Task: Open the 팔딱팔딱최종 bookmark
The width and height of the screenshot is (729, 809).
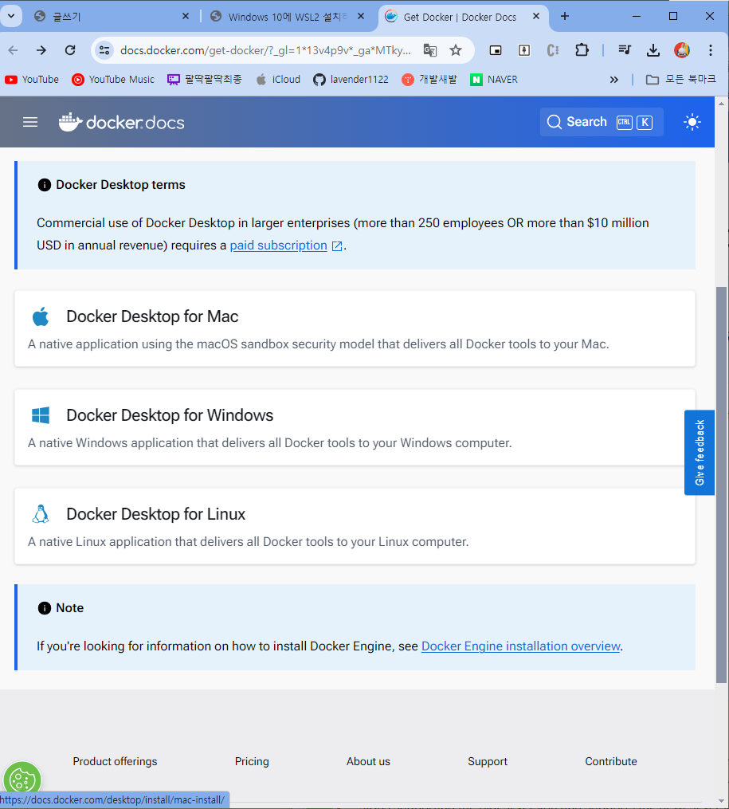Action: pyautogui.click(x=204, y=80)
